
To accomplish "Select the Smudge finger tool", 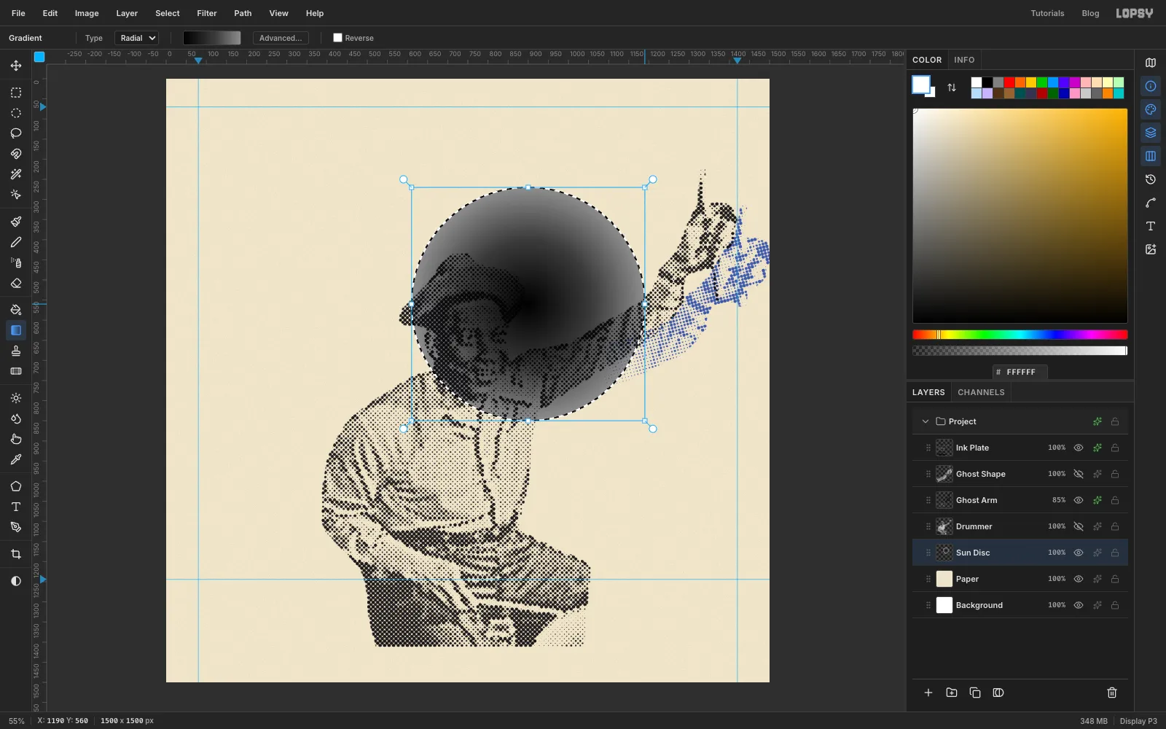I will pos(16,439).
